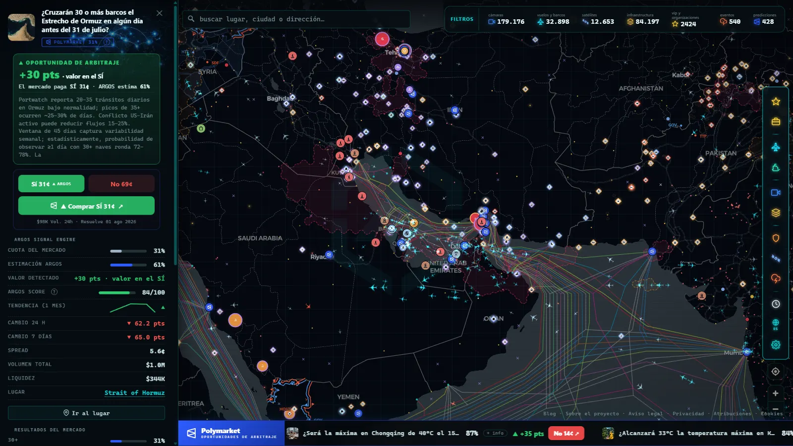Viewport: 793px width, 446px height.
Task: Open the Strait of Hormuz location link
Action: [134, 392]
